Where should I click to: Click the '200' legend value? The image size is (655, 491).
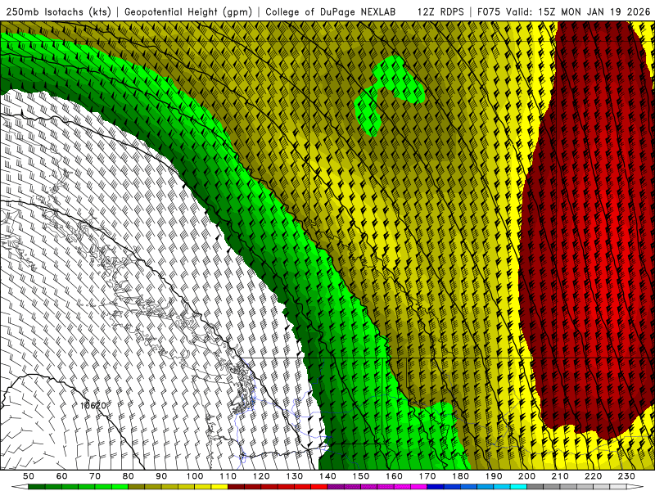pos(526,476)
